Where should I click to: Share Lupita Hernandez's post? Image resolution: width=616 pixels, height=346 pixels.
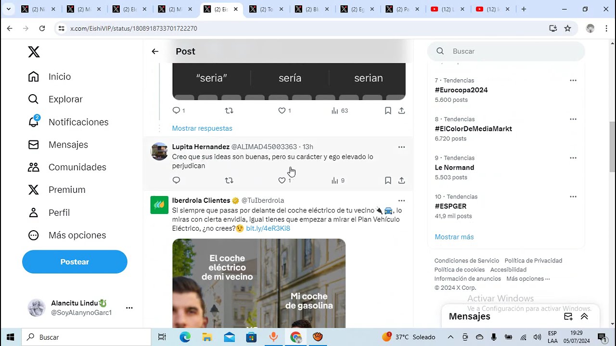click(401, 180)
